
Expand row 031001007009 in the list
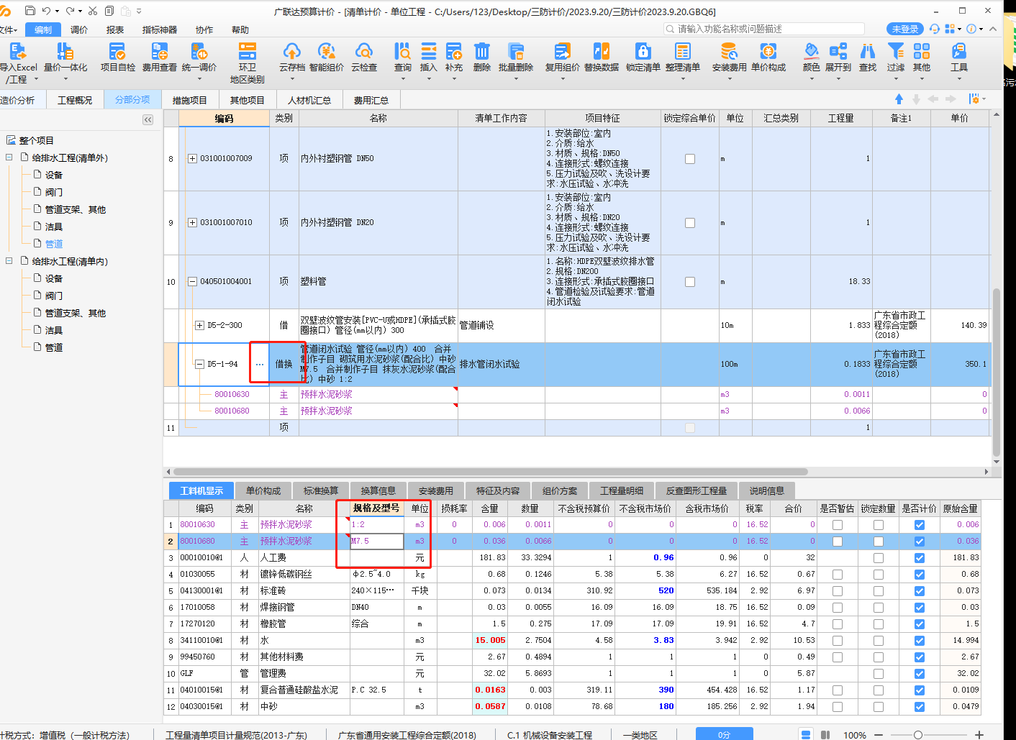point(192,159)
